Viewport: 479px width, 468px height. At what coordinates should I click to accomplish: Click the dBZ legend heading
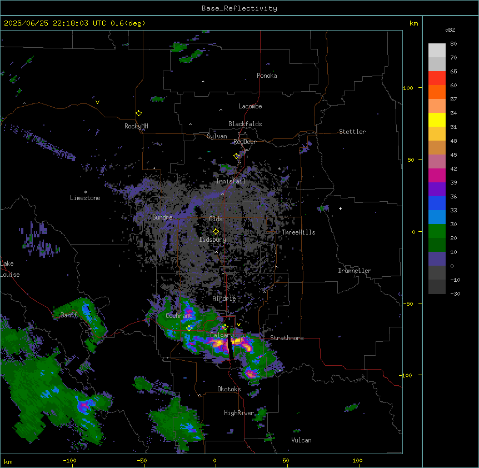[450, 29]
